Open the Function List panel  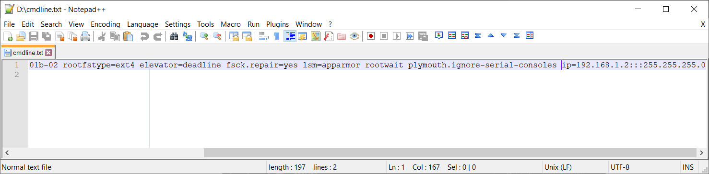coord(329,36)
